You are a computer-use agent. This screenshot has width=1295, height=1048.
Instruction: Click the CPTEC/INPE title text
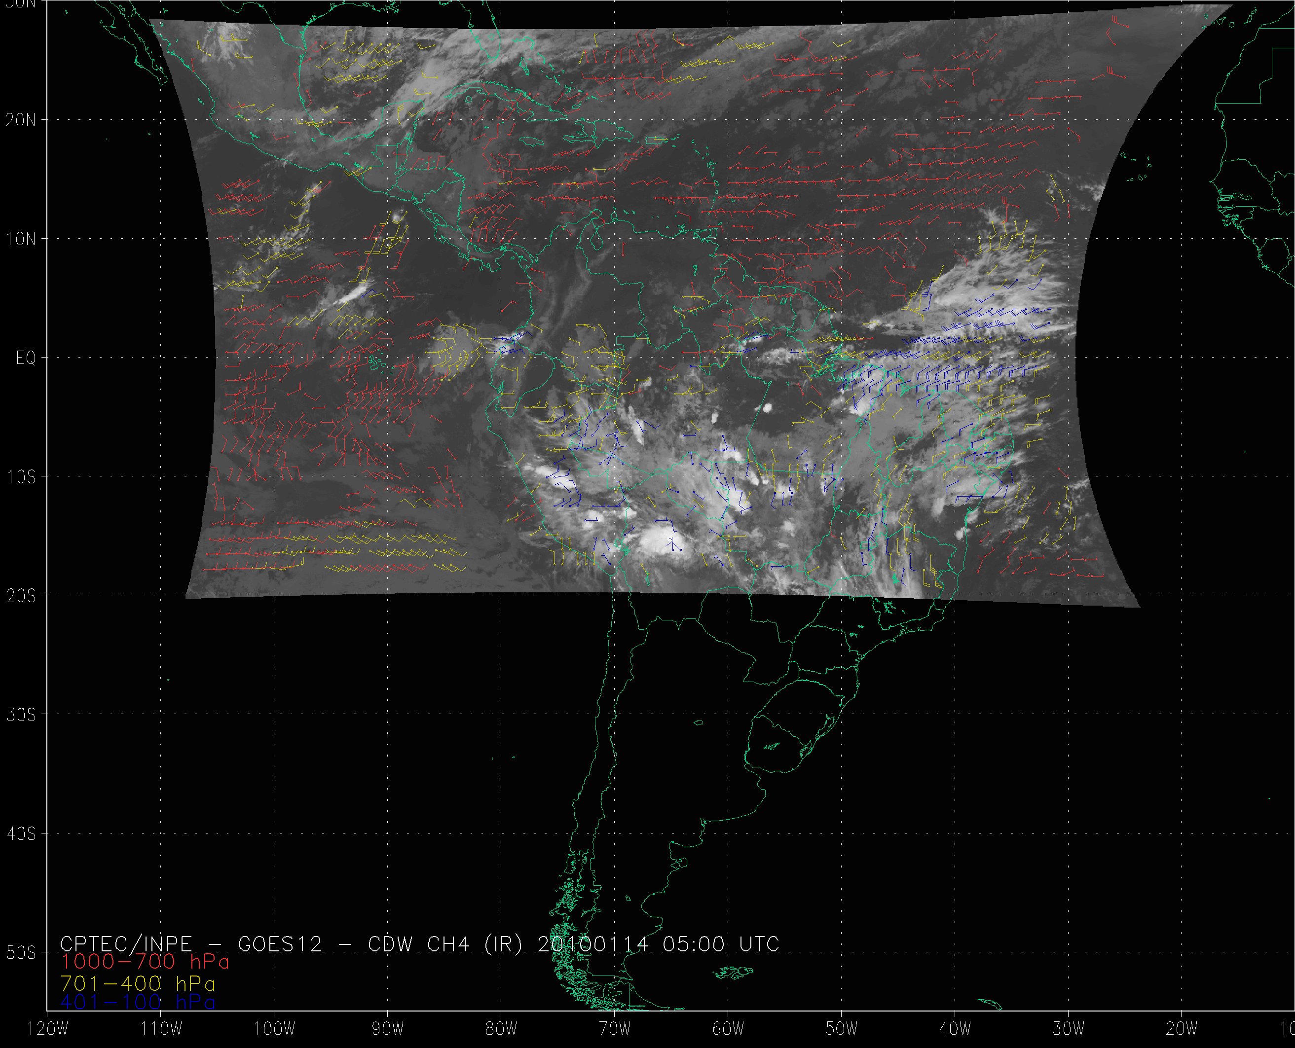point(126,943)
